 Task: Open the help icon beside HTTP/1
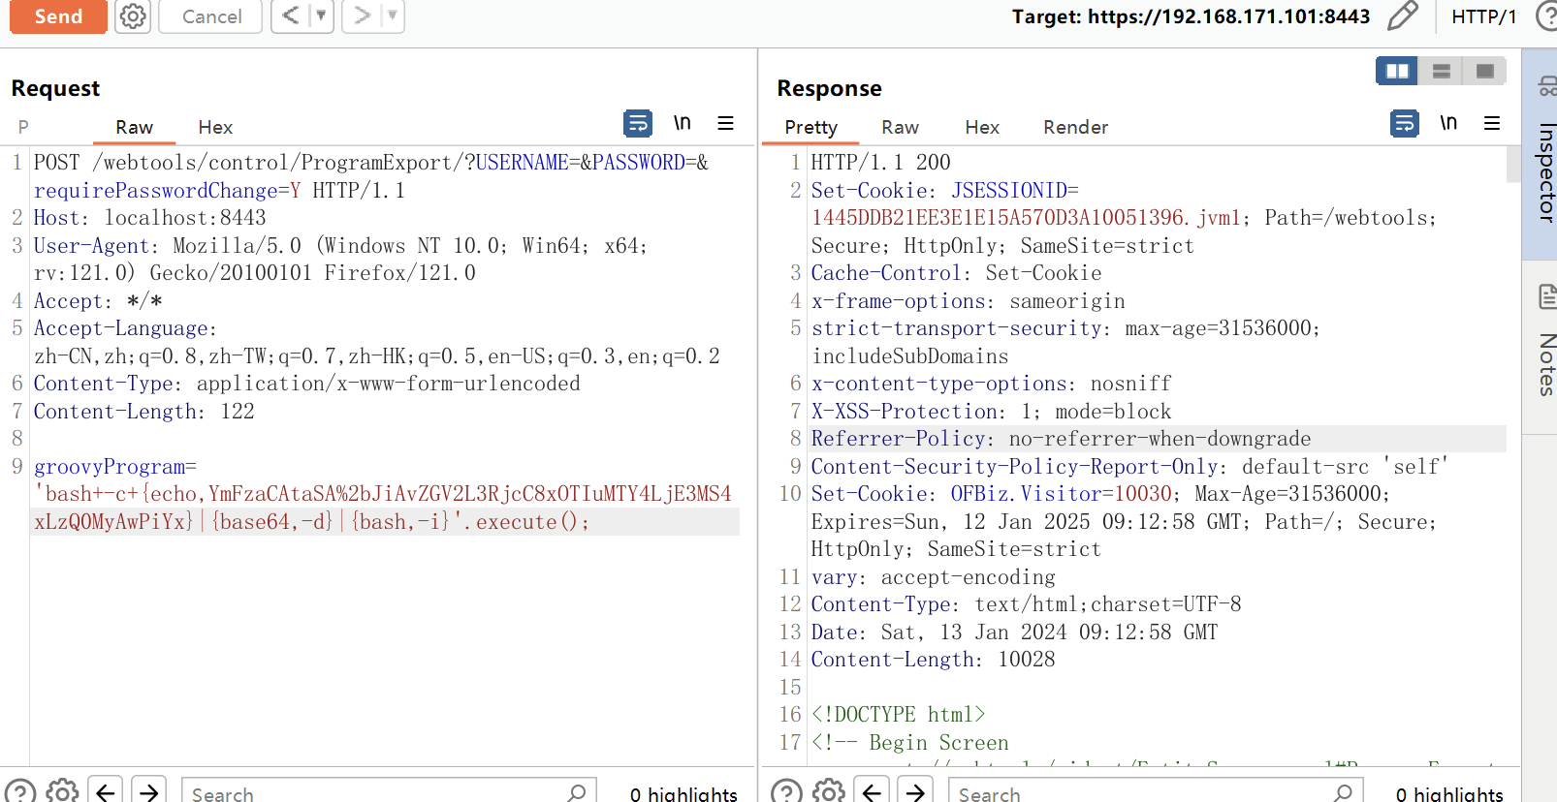click(x=1547, y=16)
